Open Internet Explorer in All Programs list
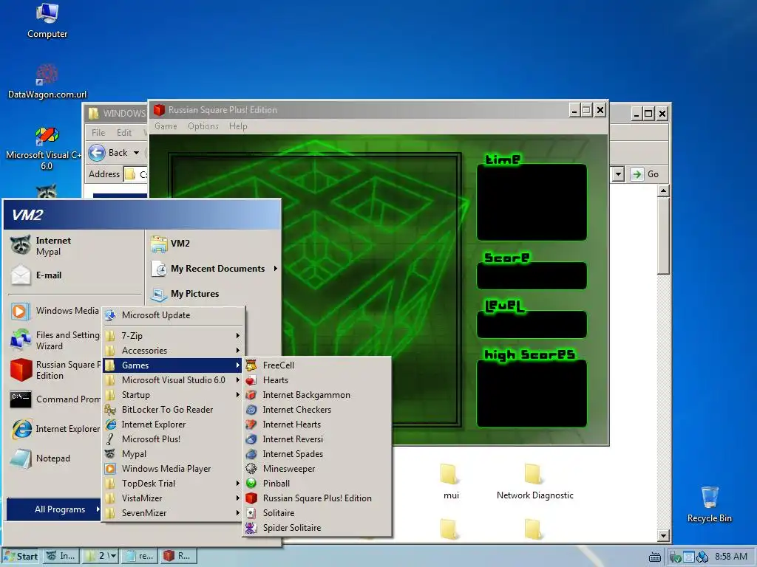757x567 pixels. tap(173, 425)
